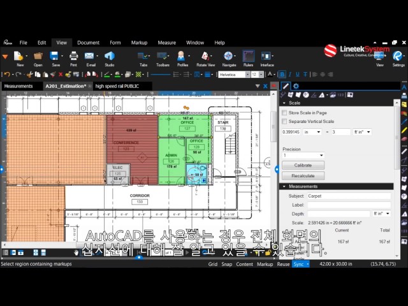408x306 pixels.
Task: Select the yellow highlighter tool in right toolbar
Action: [x=404, y=130]
